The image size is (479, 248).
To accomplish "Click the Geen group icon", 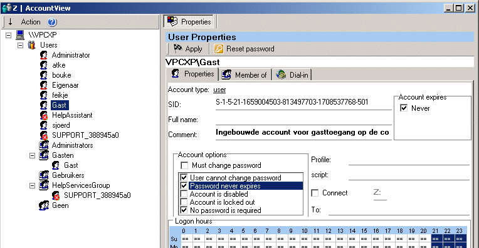I will click(x=44, y=205).
